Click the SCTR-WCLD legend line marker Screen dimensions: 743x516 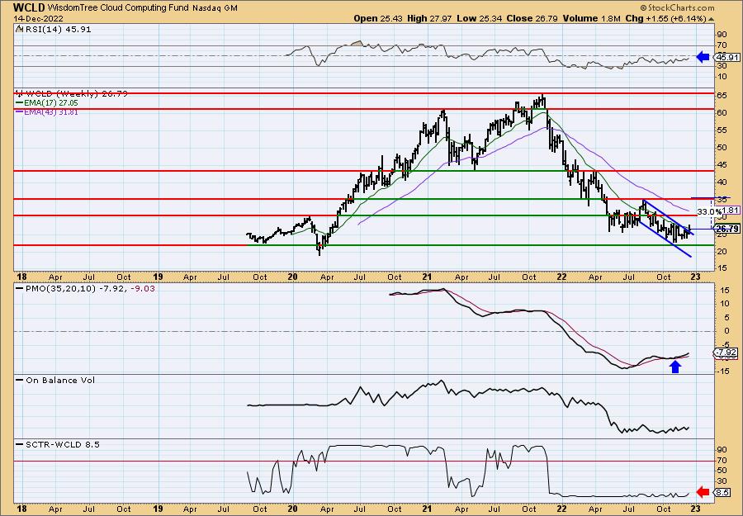tap(20, 444)
